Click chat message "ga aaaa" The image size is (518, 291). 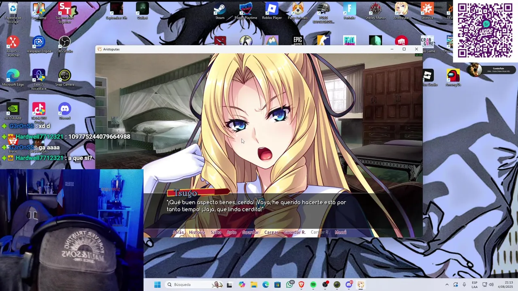tap(49, 148)
